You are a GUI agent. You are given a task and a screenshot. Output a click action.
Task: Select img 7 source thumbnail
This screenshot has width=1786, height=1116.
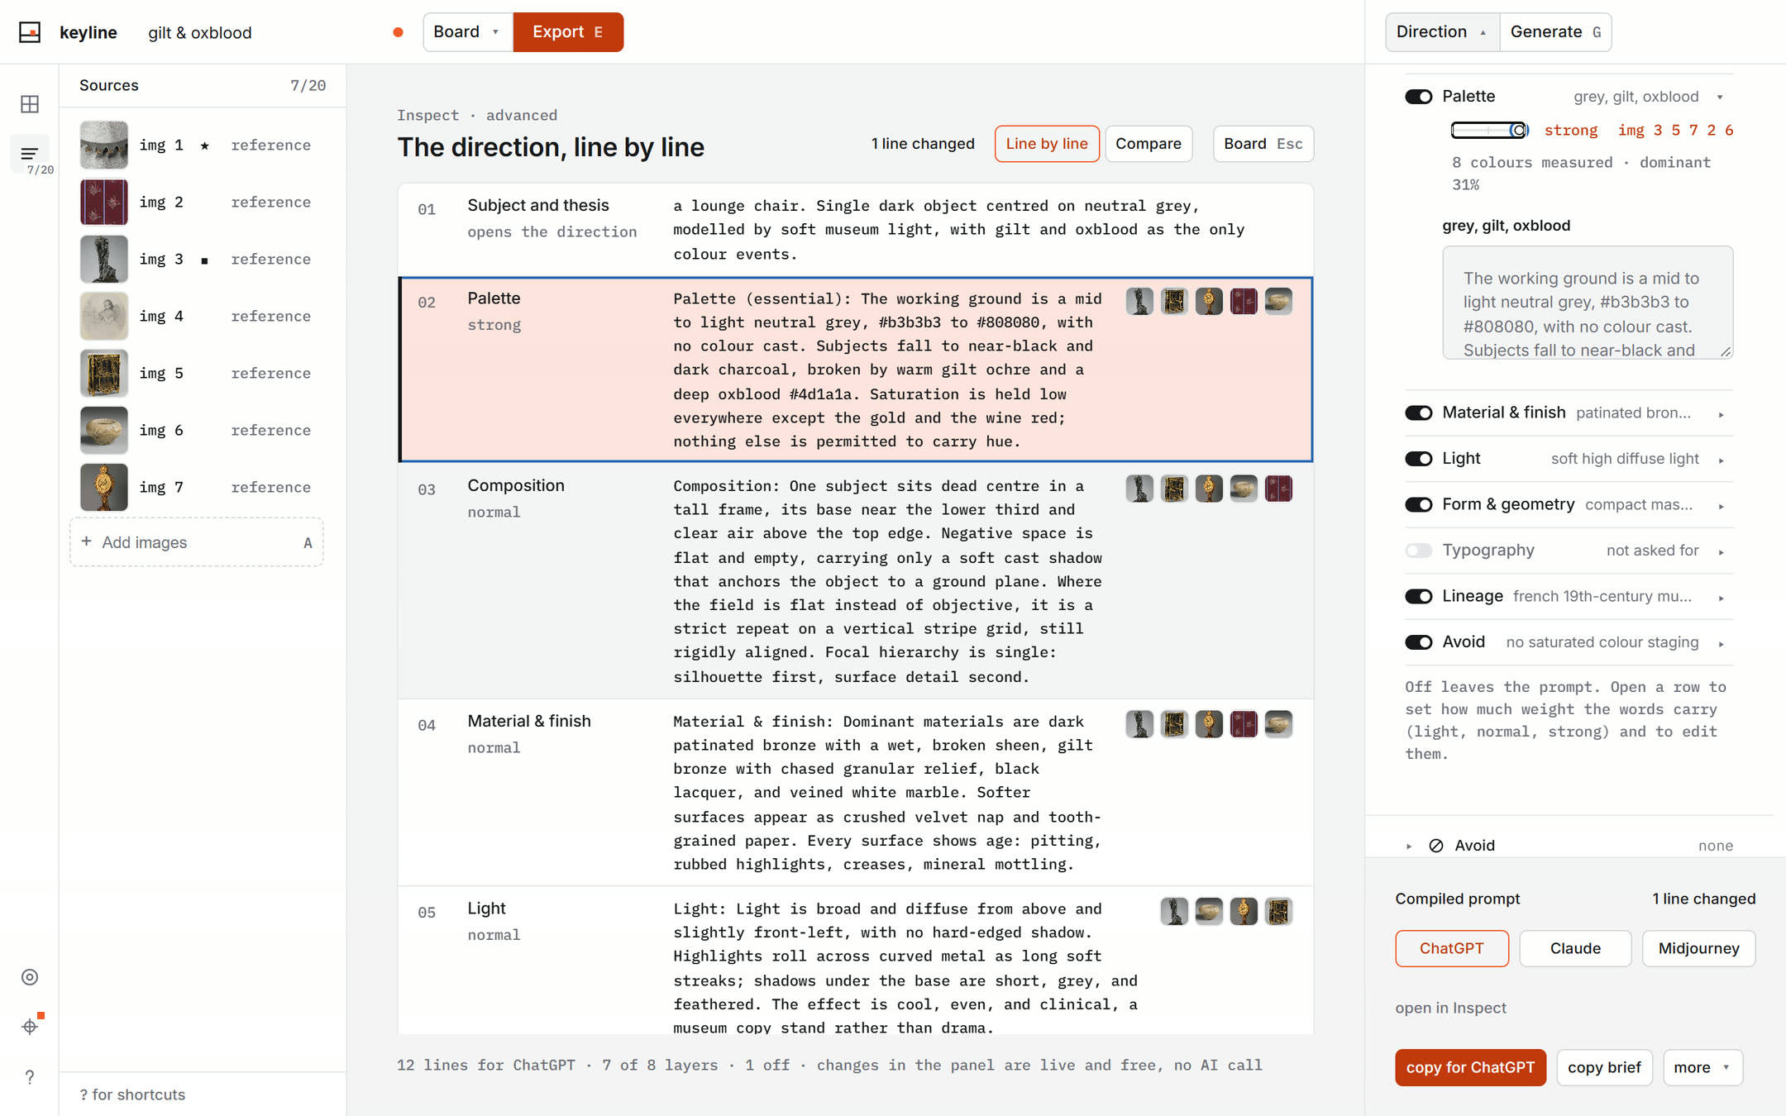(104, 487)
